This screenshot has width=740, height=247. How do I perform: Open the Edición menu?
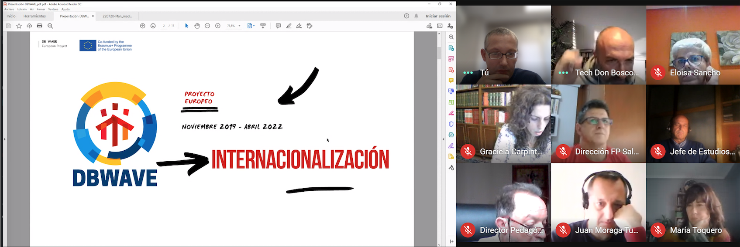click(x=22, y=9)
